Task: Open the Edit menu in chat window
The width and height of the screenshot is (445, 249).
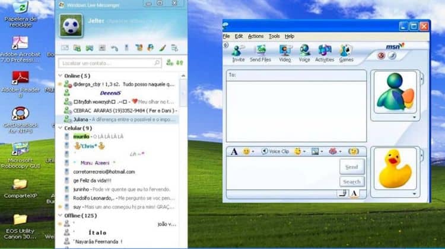Action: [239, 36]
